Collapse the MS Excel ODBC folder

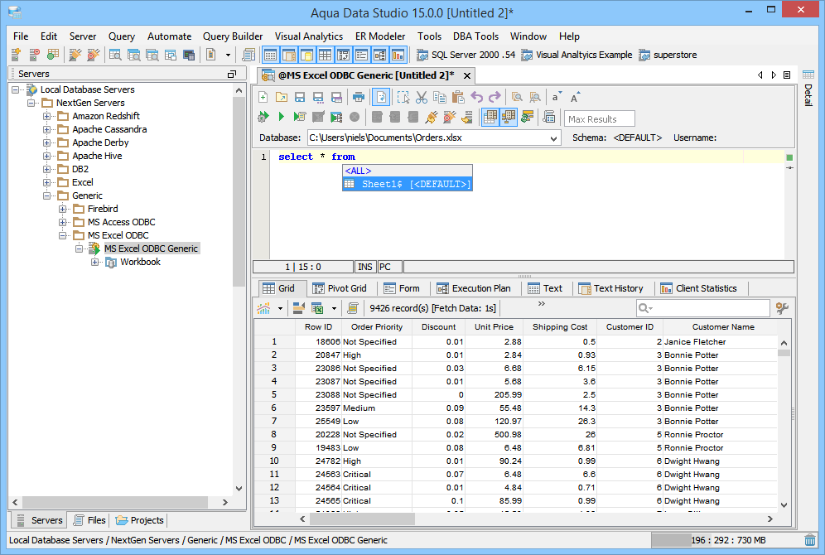(63, 235)
